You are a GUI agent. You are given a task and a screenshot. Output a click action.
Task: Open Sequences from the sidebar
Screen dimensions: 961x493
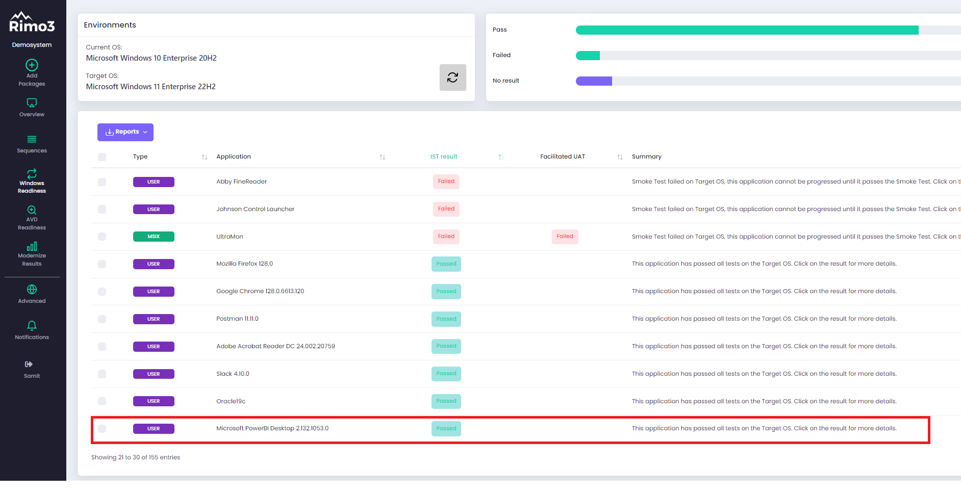point(32,139)
